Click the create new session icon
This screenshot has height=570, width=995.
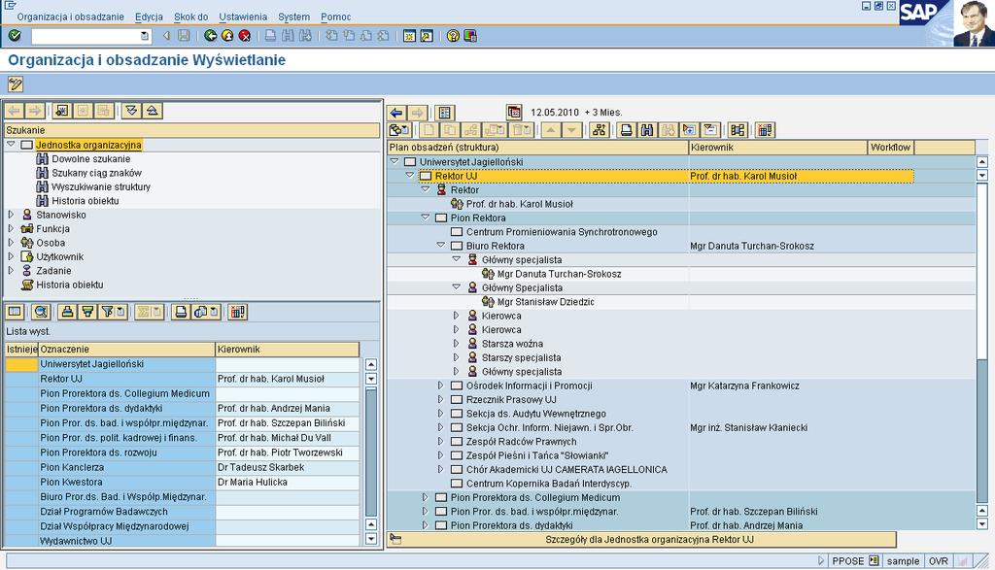(409, 36)
